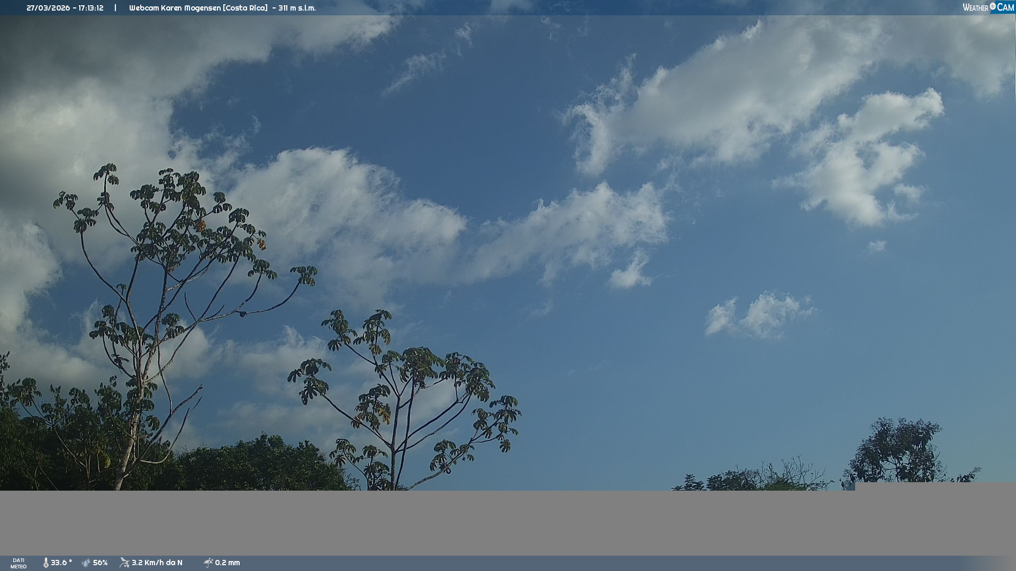Select the DATI METEO label
Image resolution: width=1016 pixels, height=571 pixels.
click(x=19, y=563)
